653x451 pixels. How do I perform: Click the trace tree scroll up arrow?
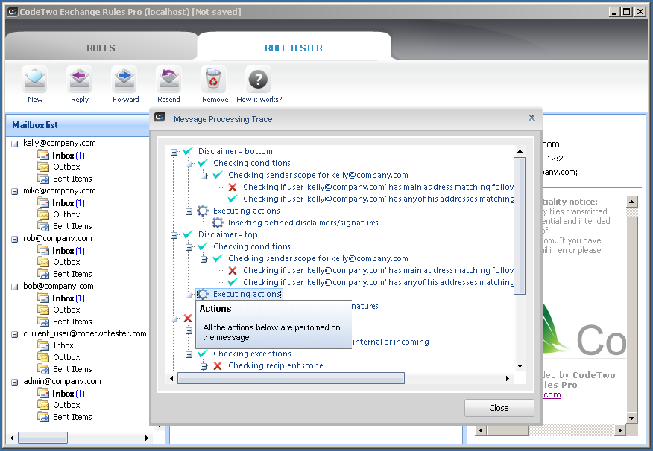pos(520,151)
